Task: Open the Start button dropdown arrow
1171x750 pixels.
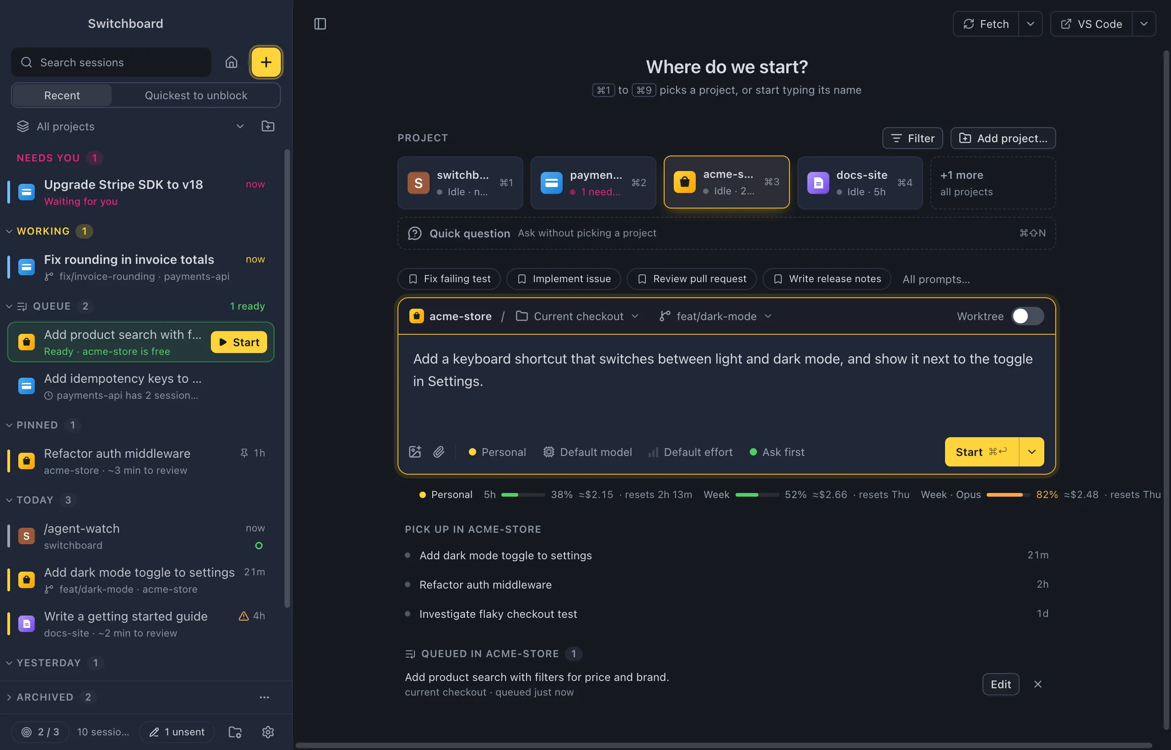Action: (1031, 452)
